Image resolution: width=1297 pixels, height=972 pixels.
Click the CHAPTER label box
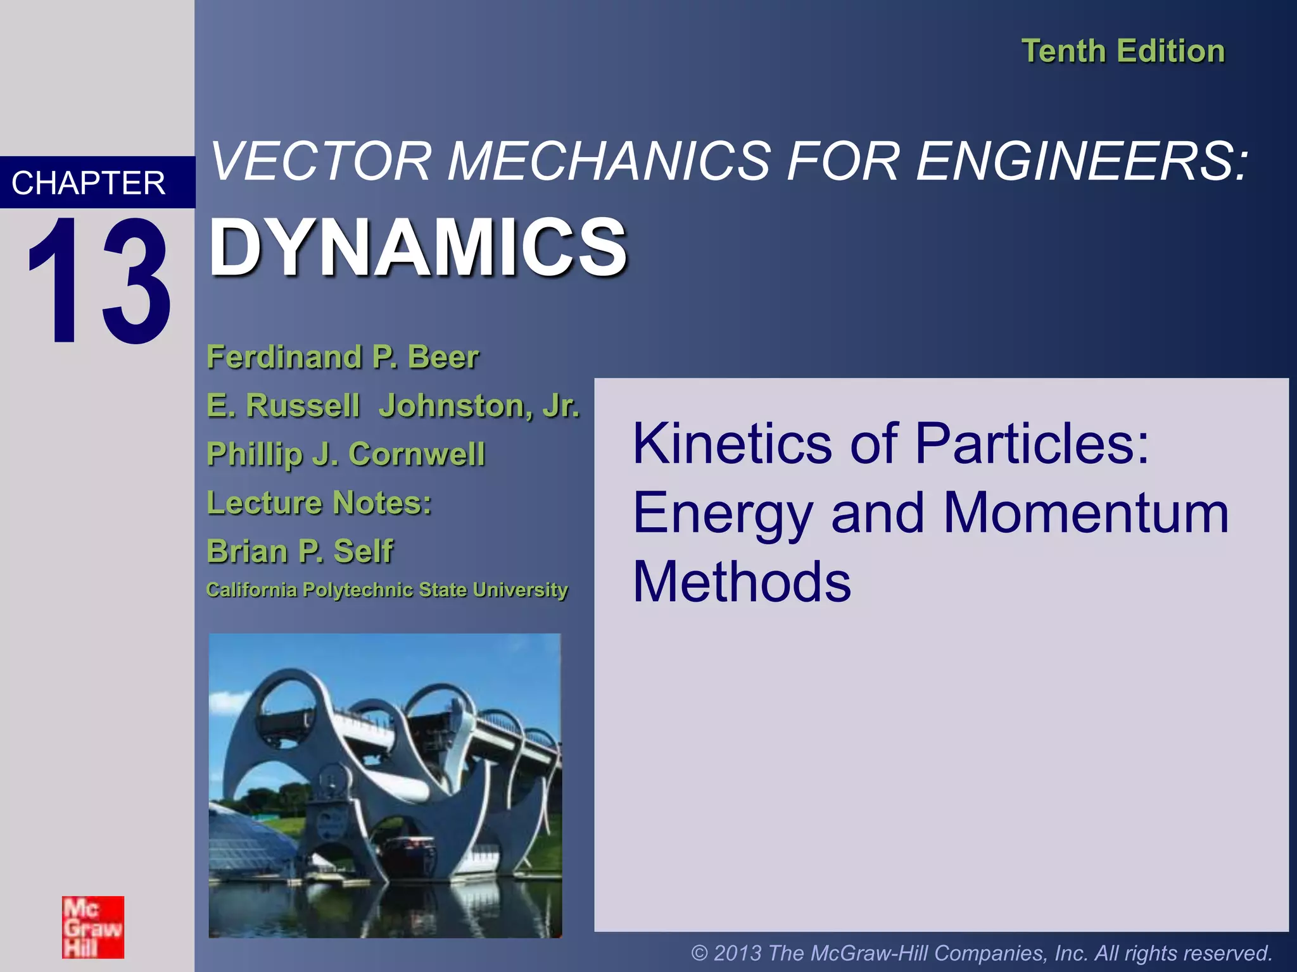[x=89, y=183]
